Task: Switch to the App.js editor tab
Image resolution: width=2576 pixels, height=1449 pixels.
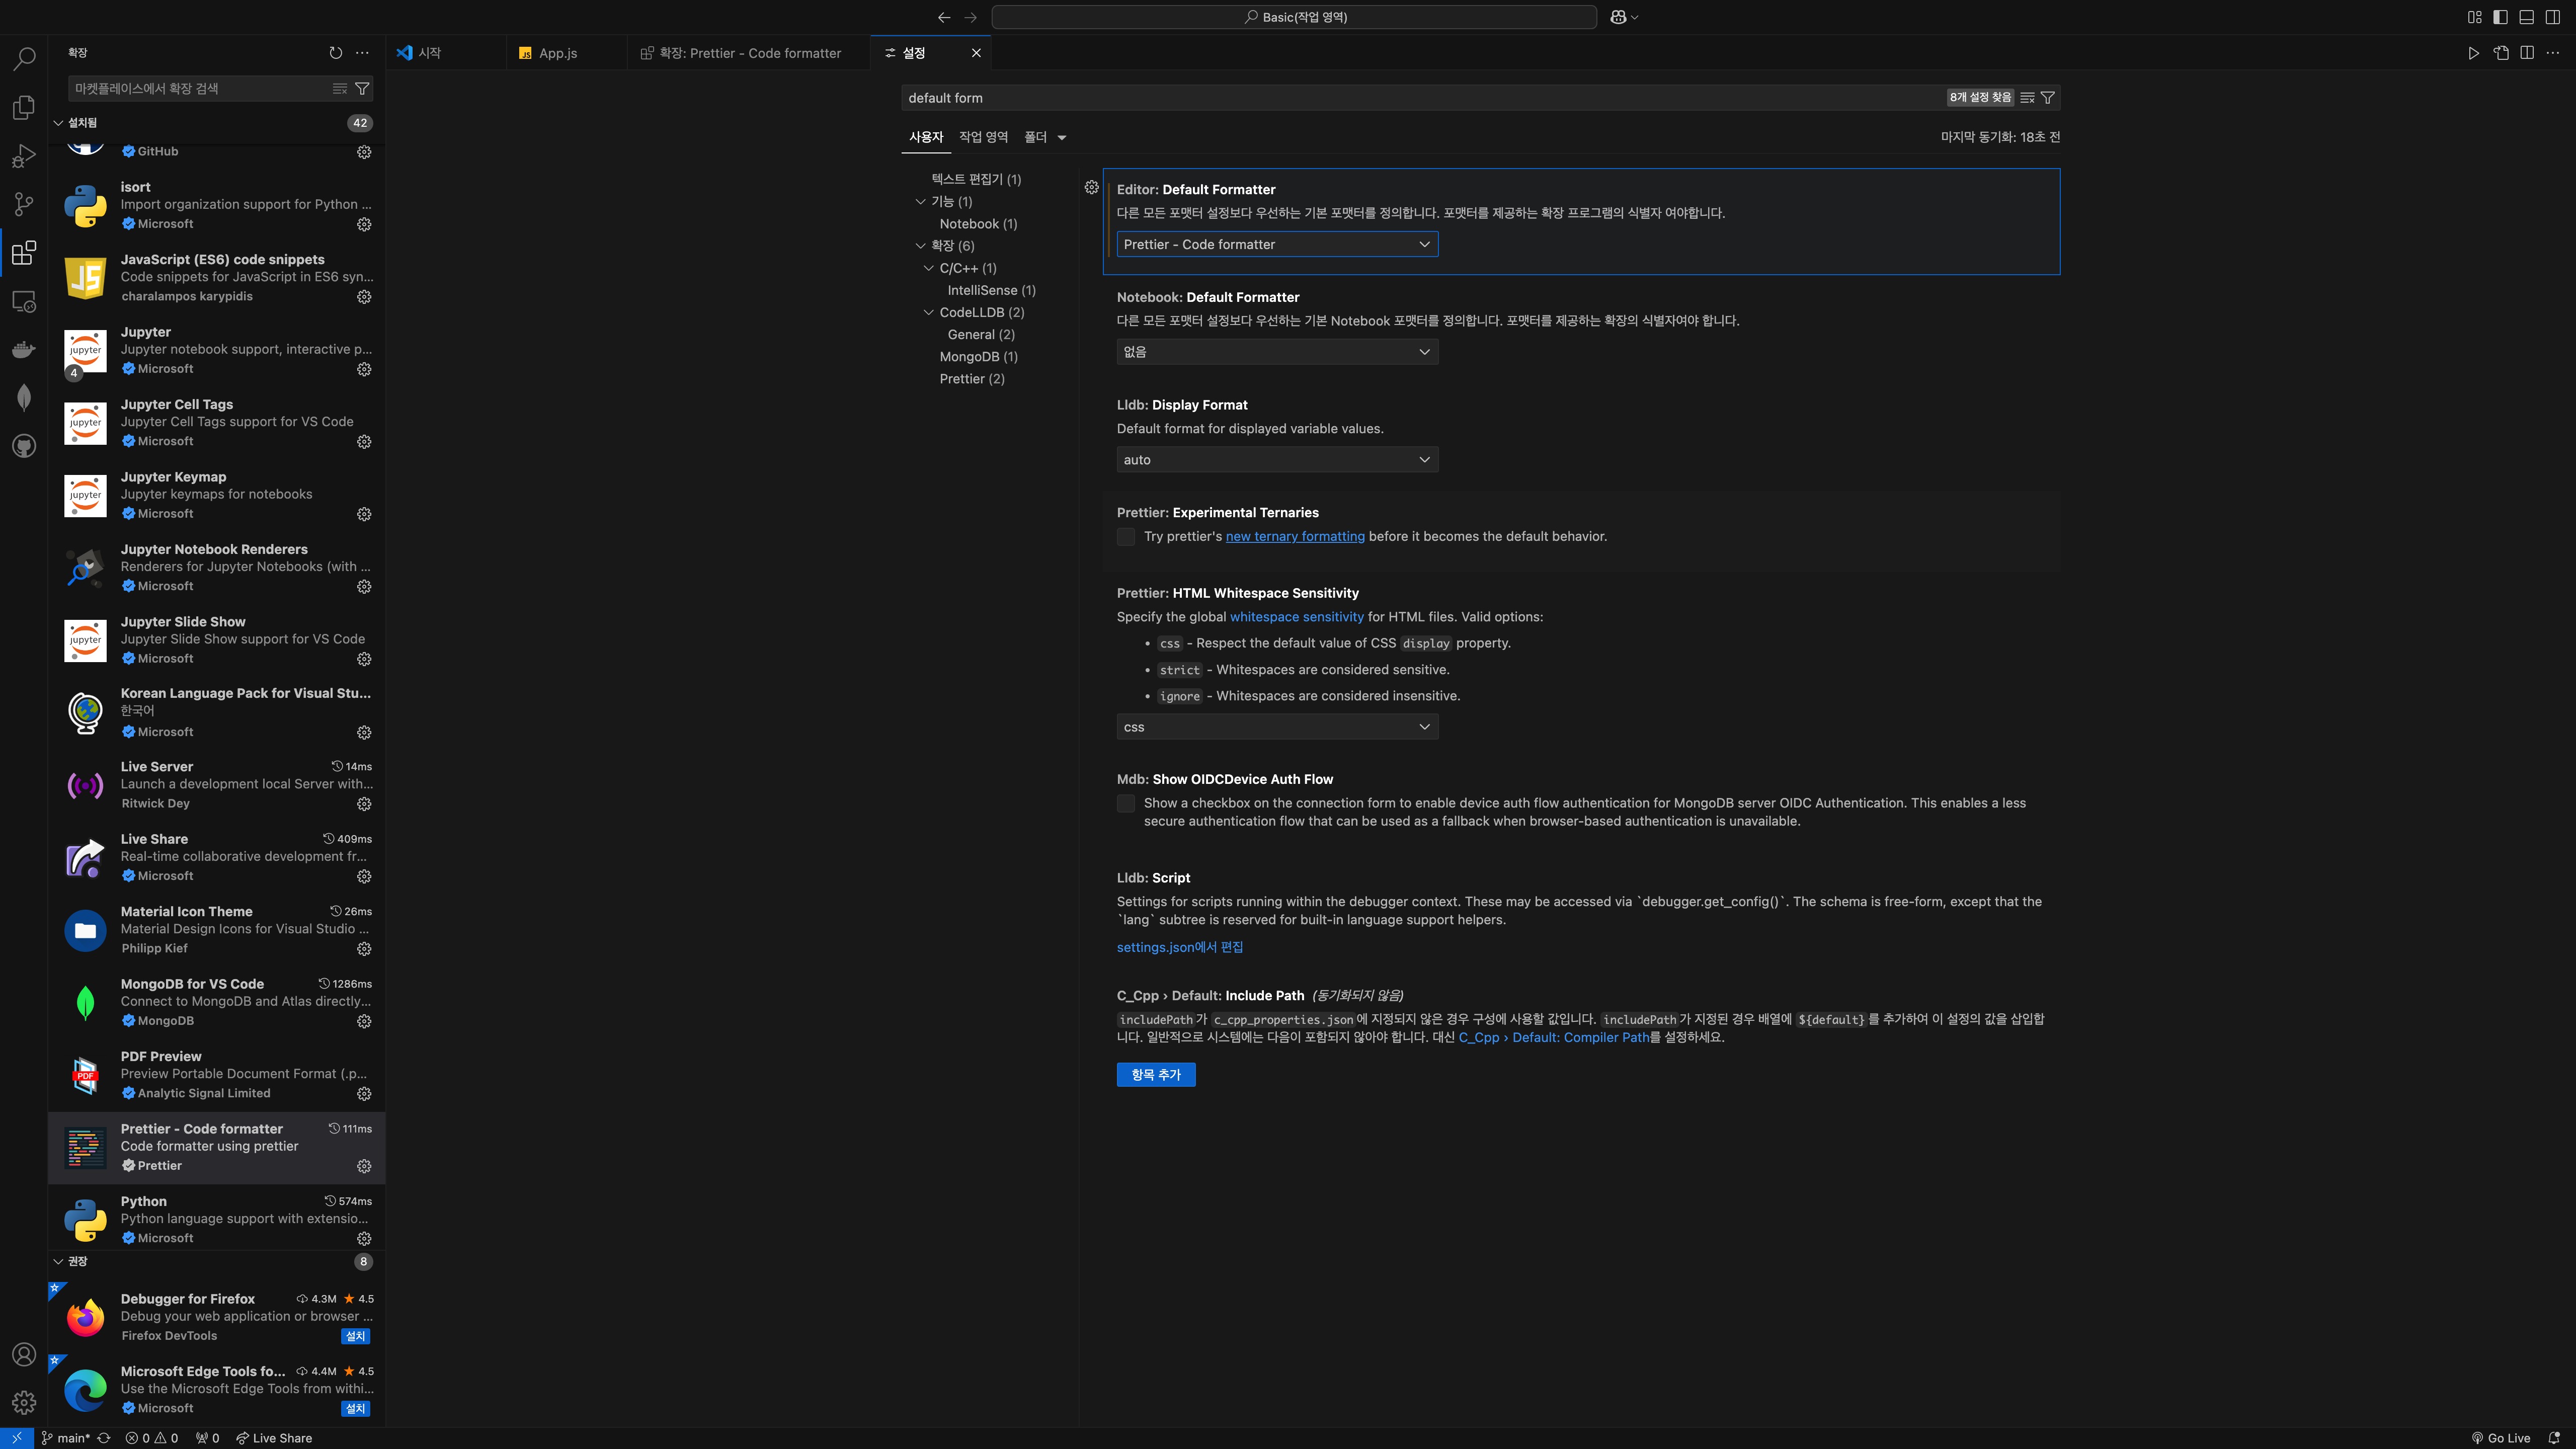Action: 557,53
